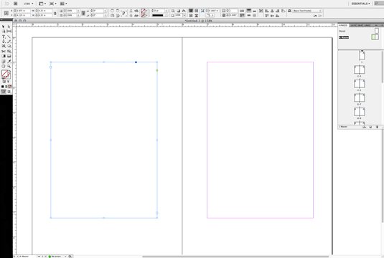Align horizontal centers of objects

[272, 11]
